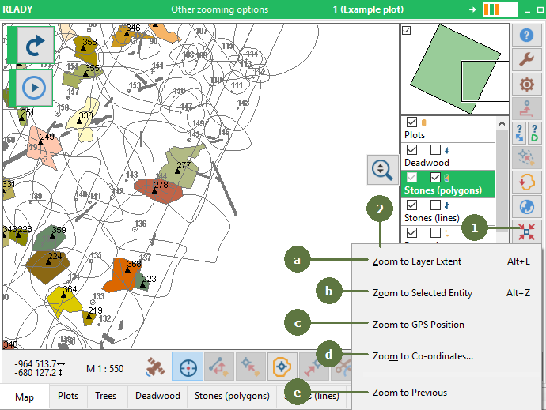Click the blue help question mark icon
The width and height of the screenshot is (546, 410).
point(526,35)
